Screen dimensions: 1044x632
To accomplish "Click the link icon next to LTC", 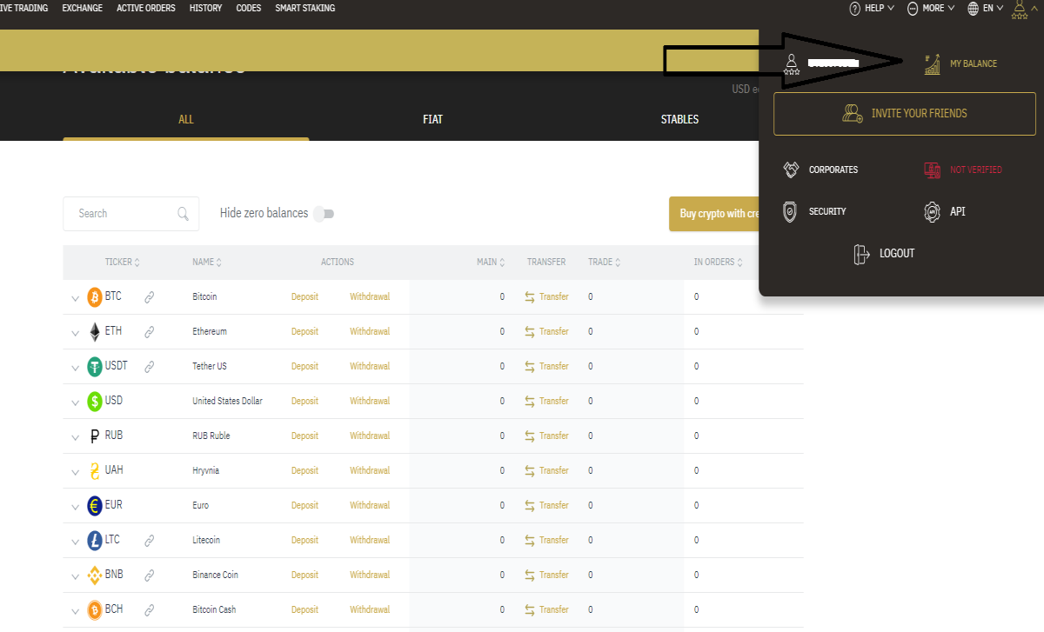I will pos(149,541).
